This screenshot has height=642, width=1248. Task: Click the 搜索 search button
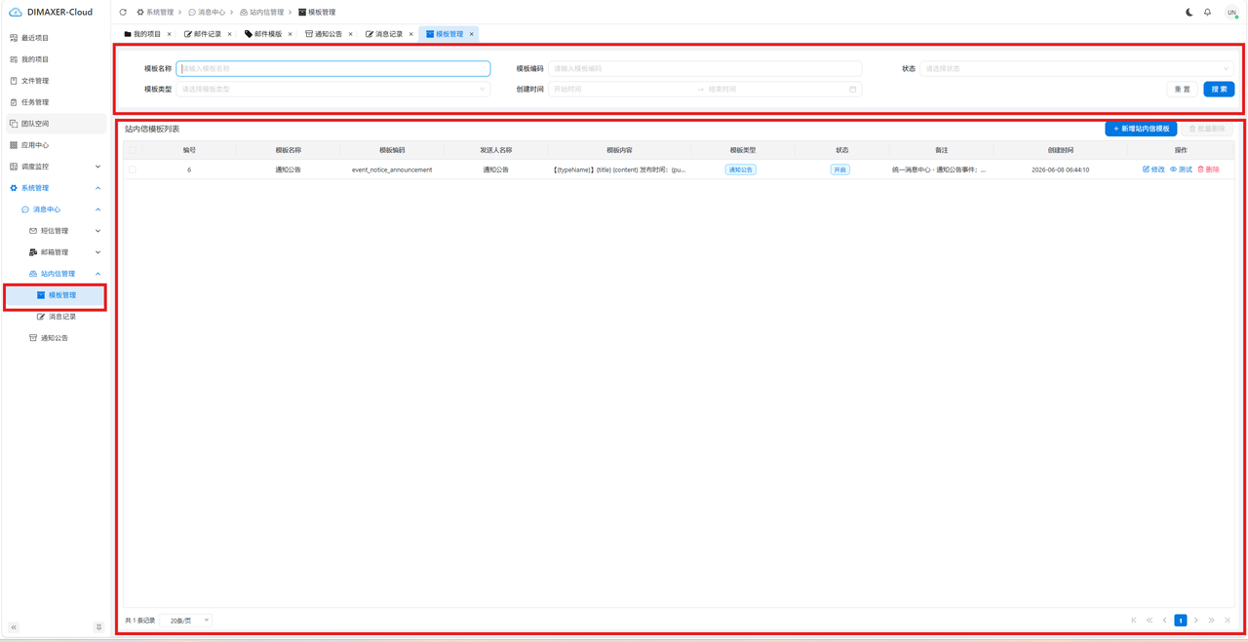point(1219,89)
